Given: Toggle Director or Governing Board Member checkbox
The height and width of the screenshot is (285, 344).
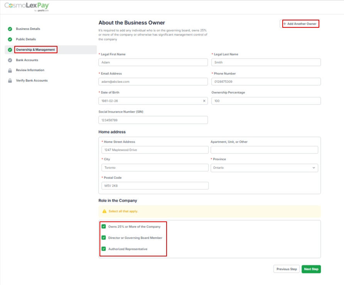Looking at the screenshot, I should (104, 238).
